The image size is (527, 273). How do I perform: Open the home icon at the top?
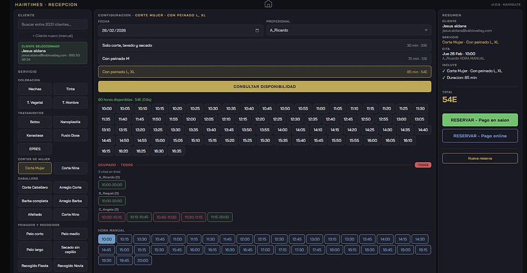tap(268, 4)
